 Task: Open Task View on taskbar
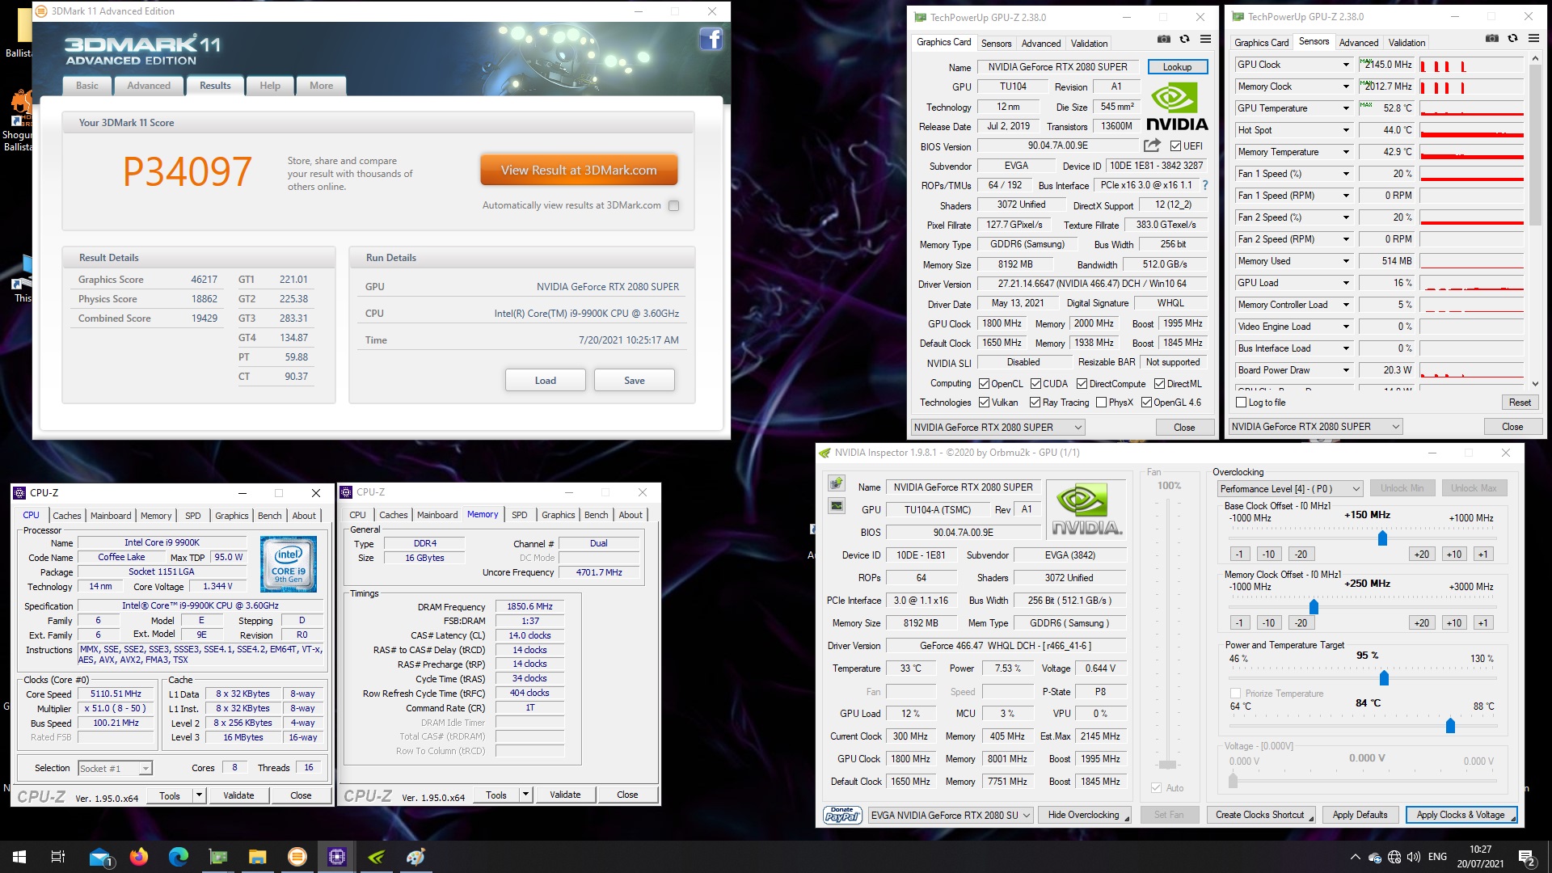click(57, 857)
